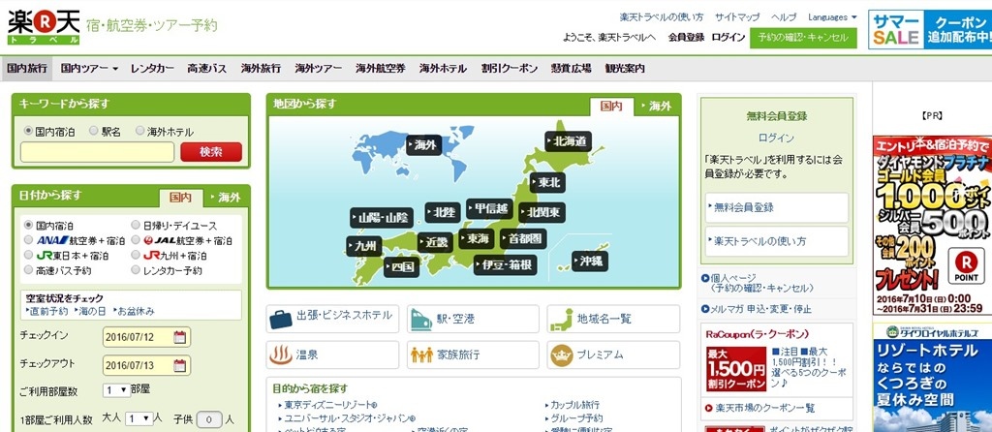Switch to 海外 tab in date search
The height and width of the screenshot is (432, 992).
(x=225, y=198)
